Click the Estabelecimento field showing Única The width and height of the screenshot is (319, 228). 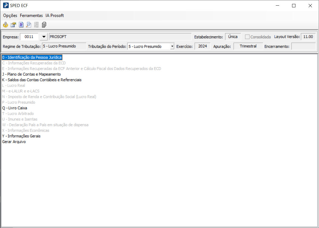point(233,37)
